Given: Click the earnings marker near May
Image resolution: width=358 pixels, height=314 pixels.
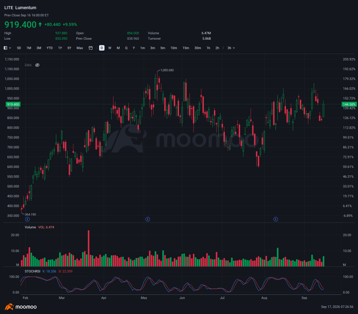Looking at the screenshot, I should point(148,219).
